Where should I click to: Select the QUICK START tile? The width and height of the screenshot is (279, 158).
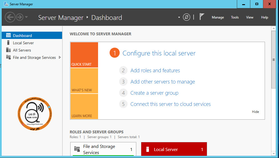[x=84, y=55]
